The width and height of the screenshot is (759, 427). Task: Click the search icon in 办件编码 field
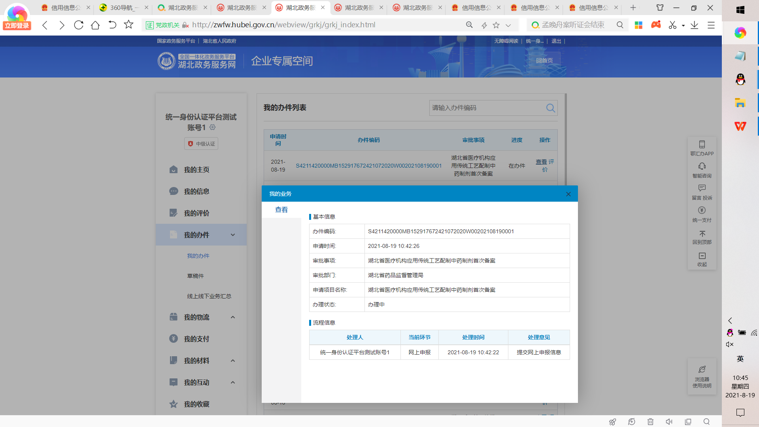pos(550,108)
